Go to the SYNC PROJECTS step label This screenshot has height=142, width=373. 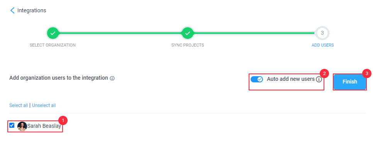188,45
